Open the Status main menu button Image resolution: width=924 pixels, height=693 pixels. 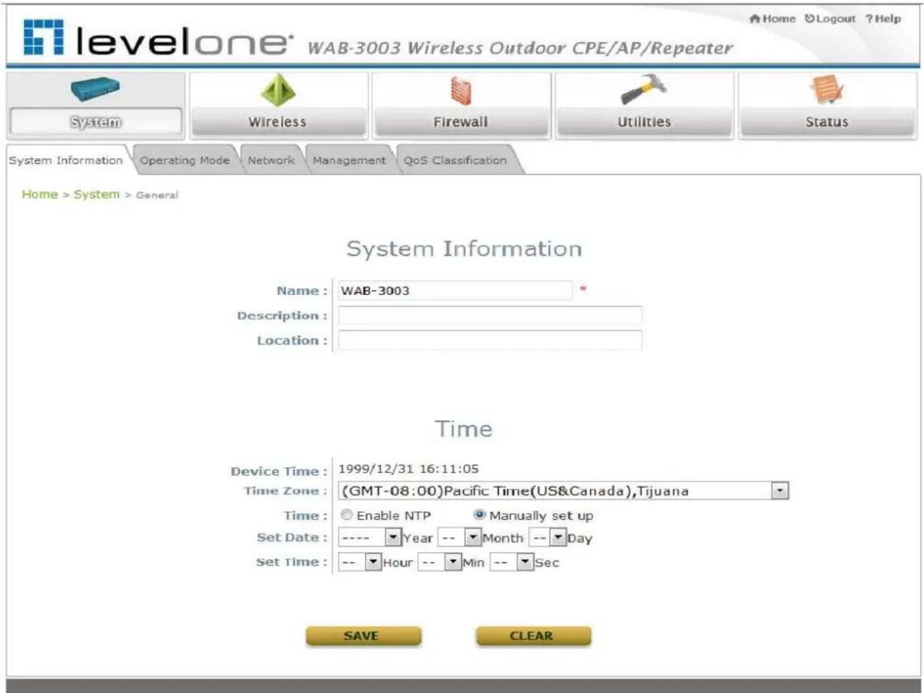[827, 122]
